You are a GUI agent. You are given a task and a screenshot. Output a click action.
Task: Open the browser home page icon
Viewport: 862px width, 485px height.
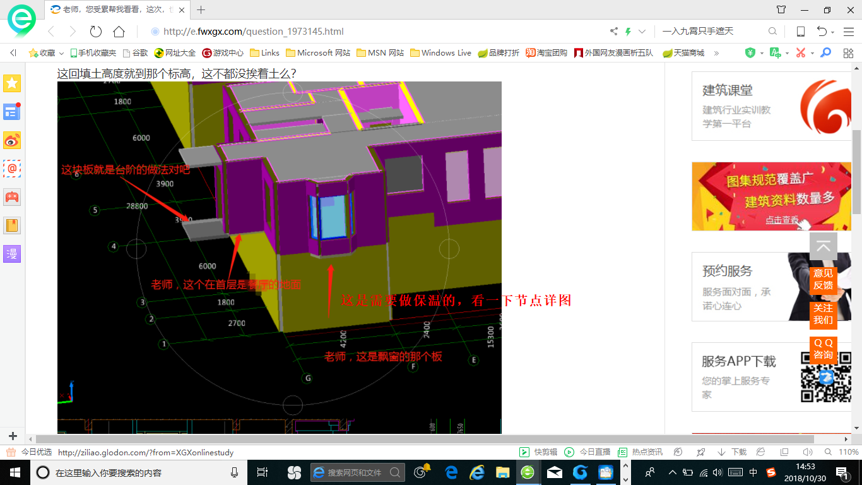pos(119,32)
